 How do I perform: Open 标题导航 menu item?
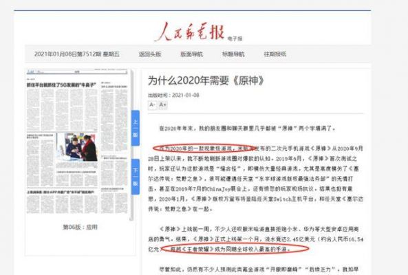233,54
